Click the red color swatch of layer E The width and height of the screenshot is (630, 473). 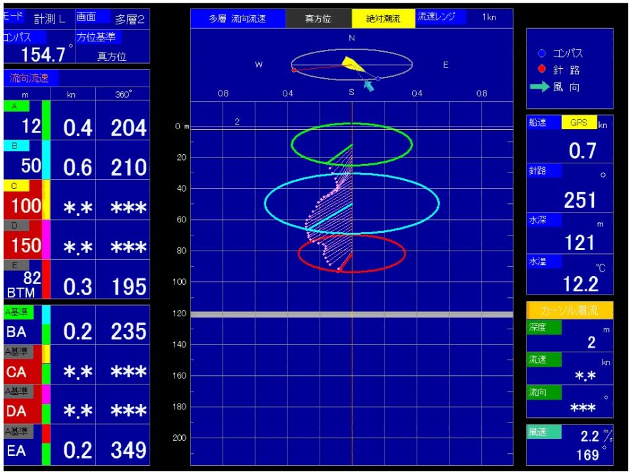pyautogui.click(x=46, y=279)
